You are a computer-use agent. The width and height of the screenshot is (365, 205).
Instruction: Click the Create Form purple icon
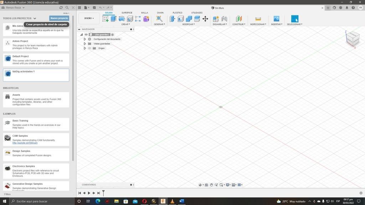[x=146, y=19]
